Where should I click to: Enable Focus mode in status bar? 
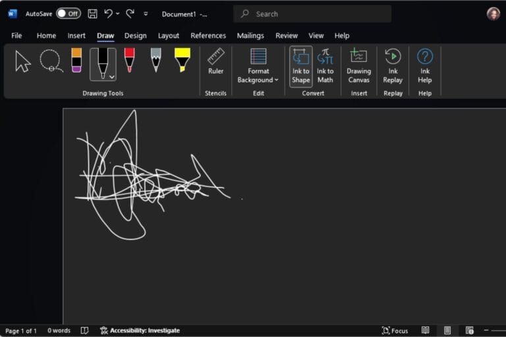[395, 330]
